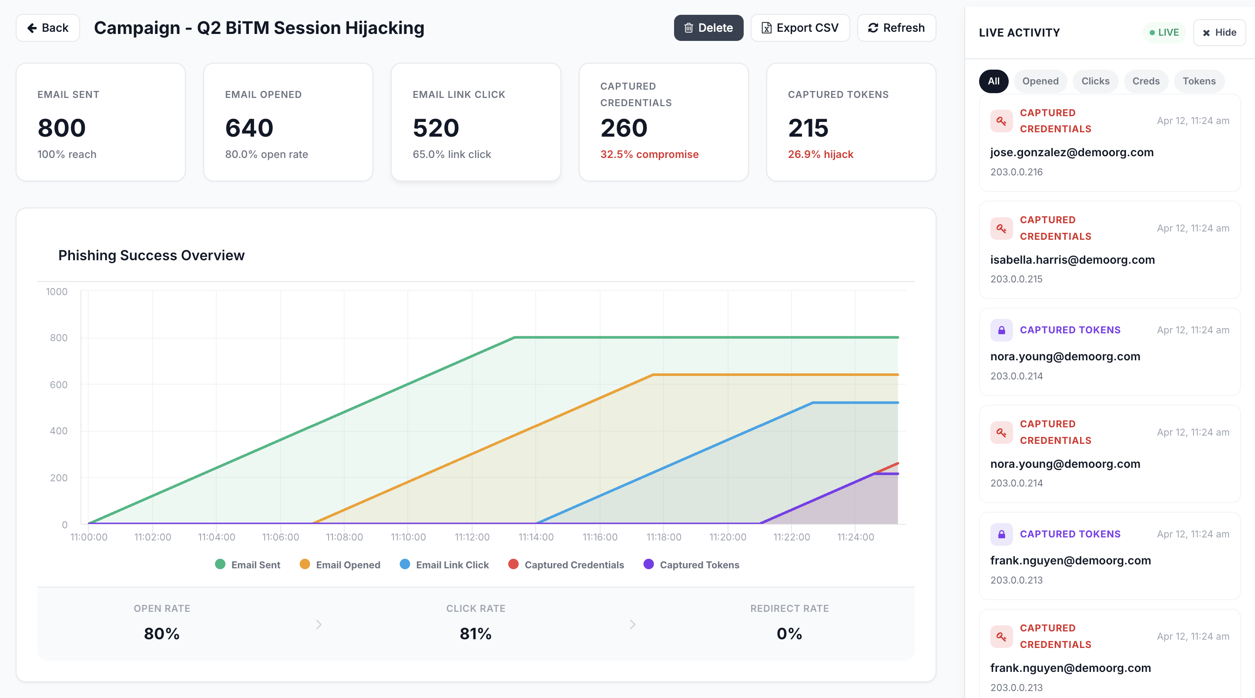Click the LIVE ACTIVITY panel heading
The width and height of the screenshot is (1255, 698).
[x=1019, y=33]
